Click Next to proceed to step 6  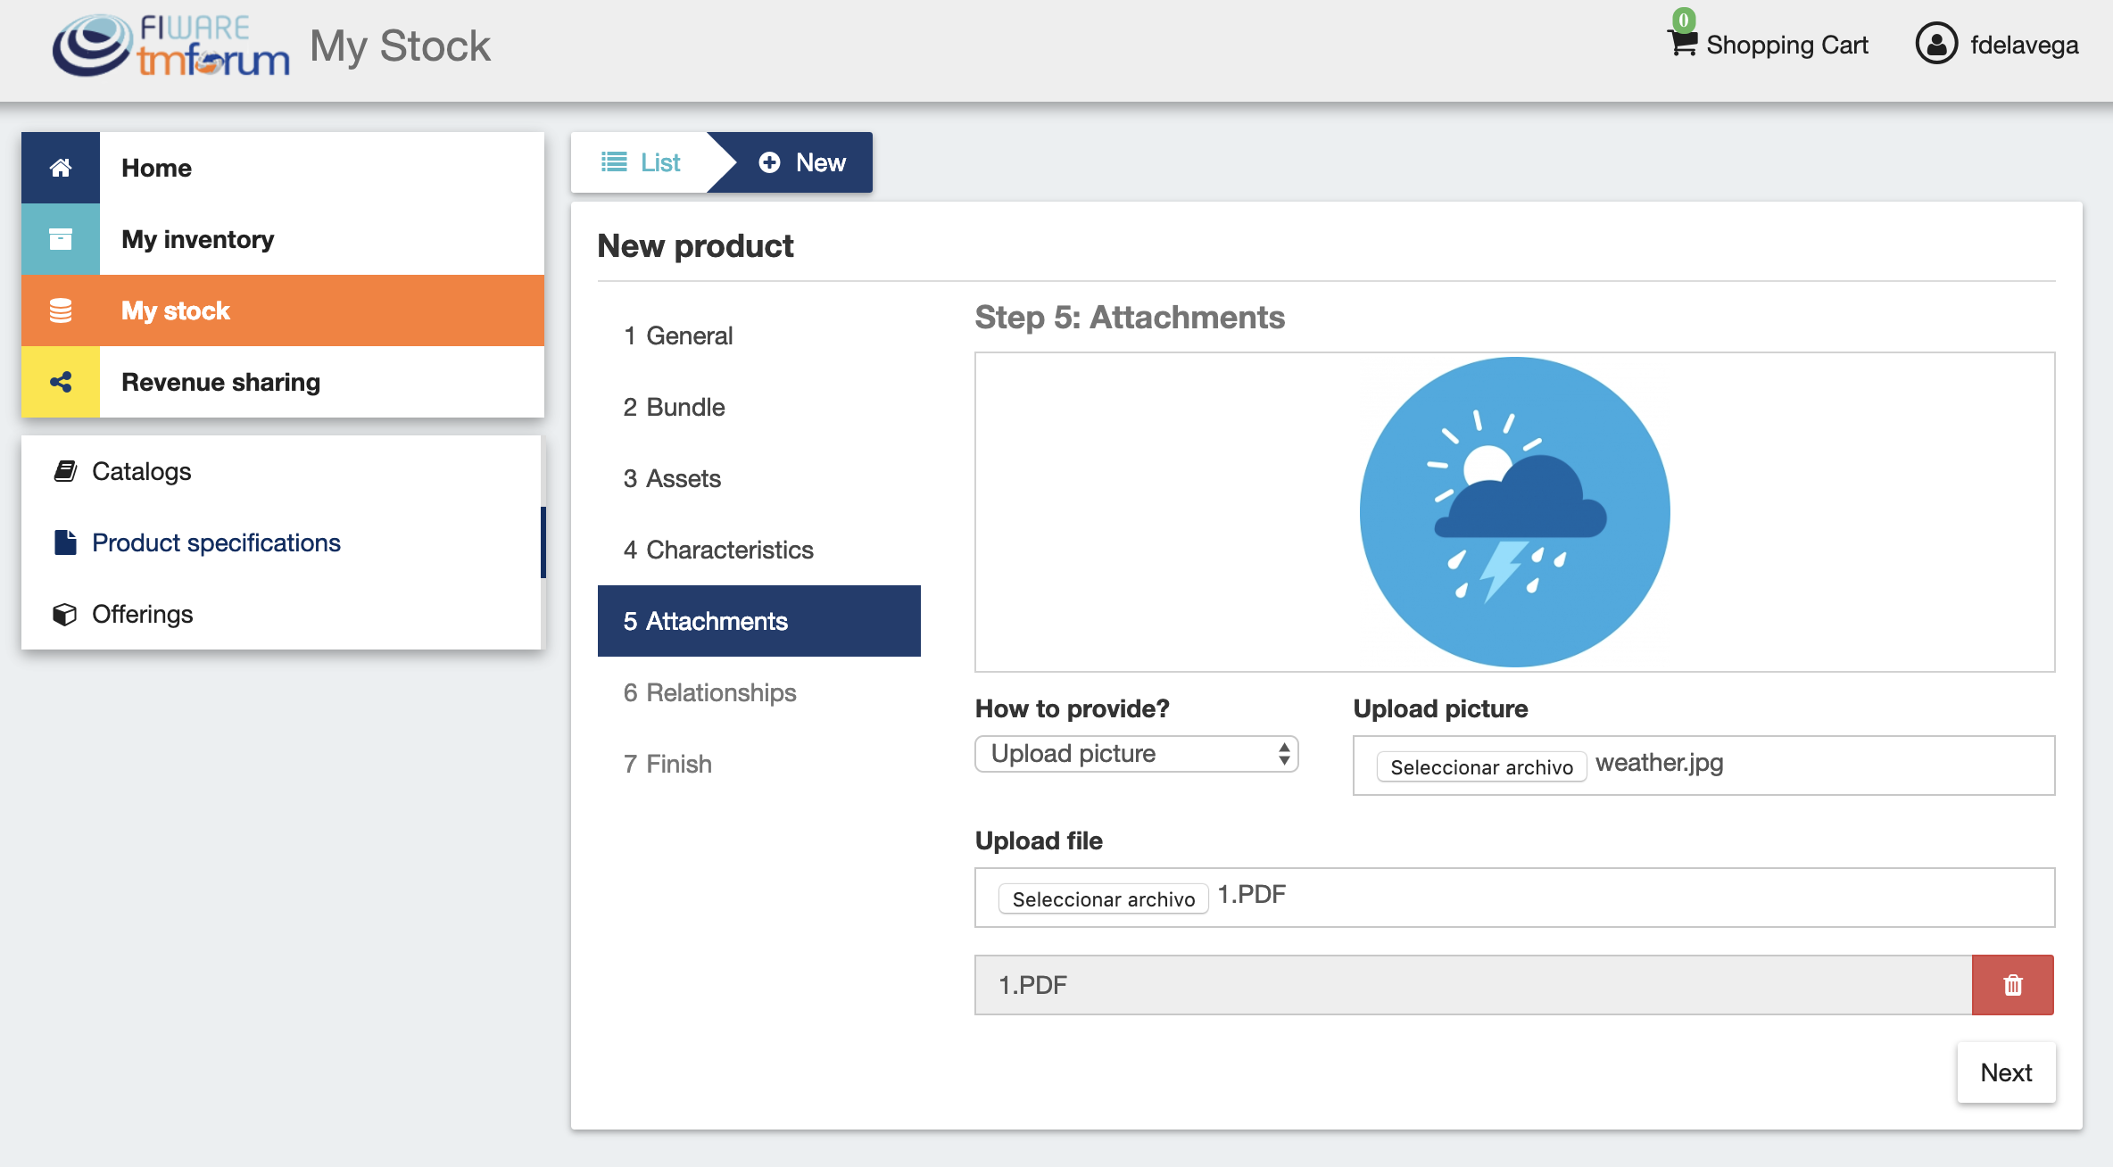coord(2007,1071)
